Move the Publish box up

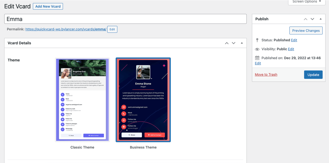(x=305, y=19)
